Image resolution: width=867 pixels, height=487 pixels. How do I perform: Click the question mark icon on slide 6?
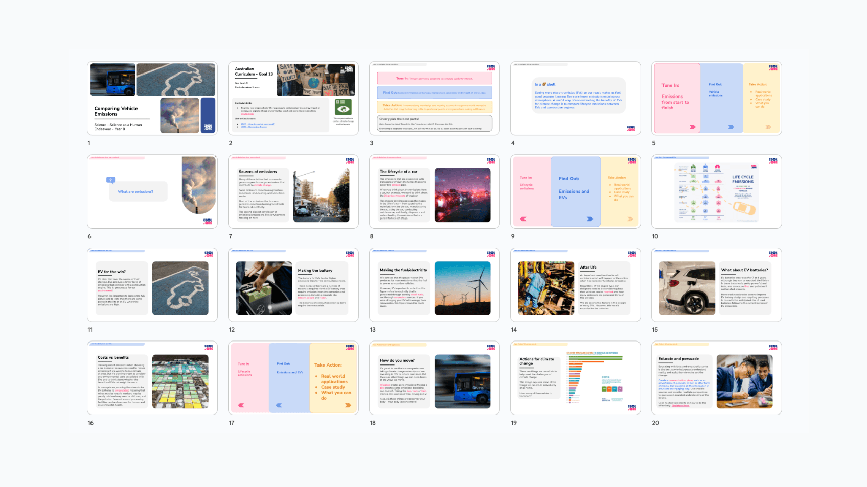pyautogui.click(x=110, y=180)
